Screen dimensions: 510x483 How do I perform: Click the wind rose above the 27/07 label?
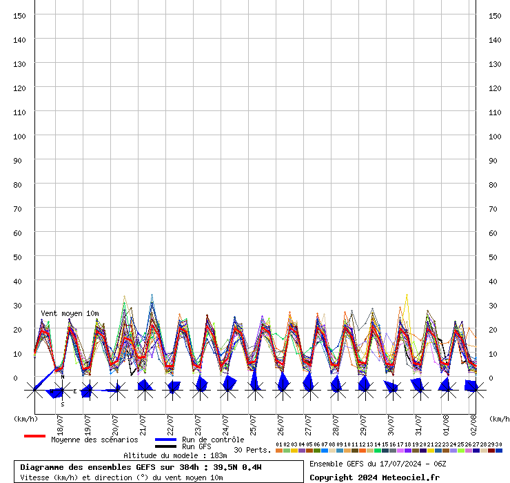pos(309,390)
